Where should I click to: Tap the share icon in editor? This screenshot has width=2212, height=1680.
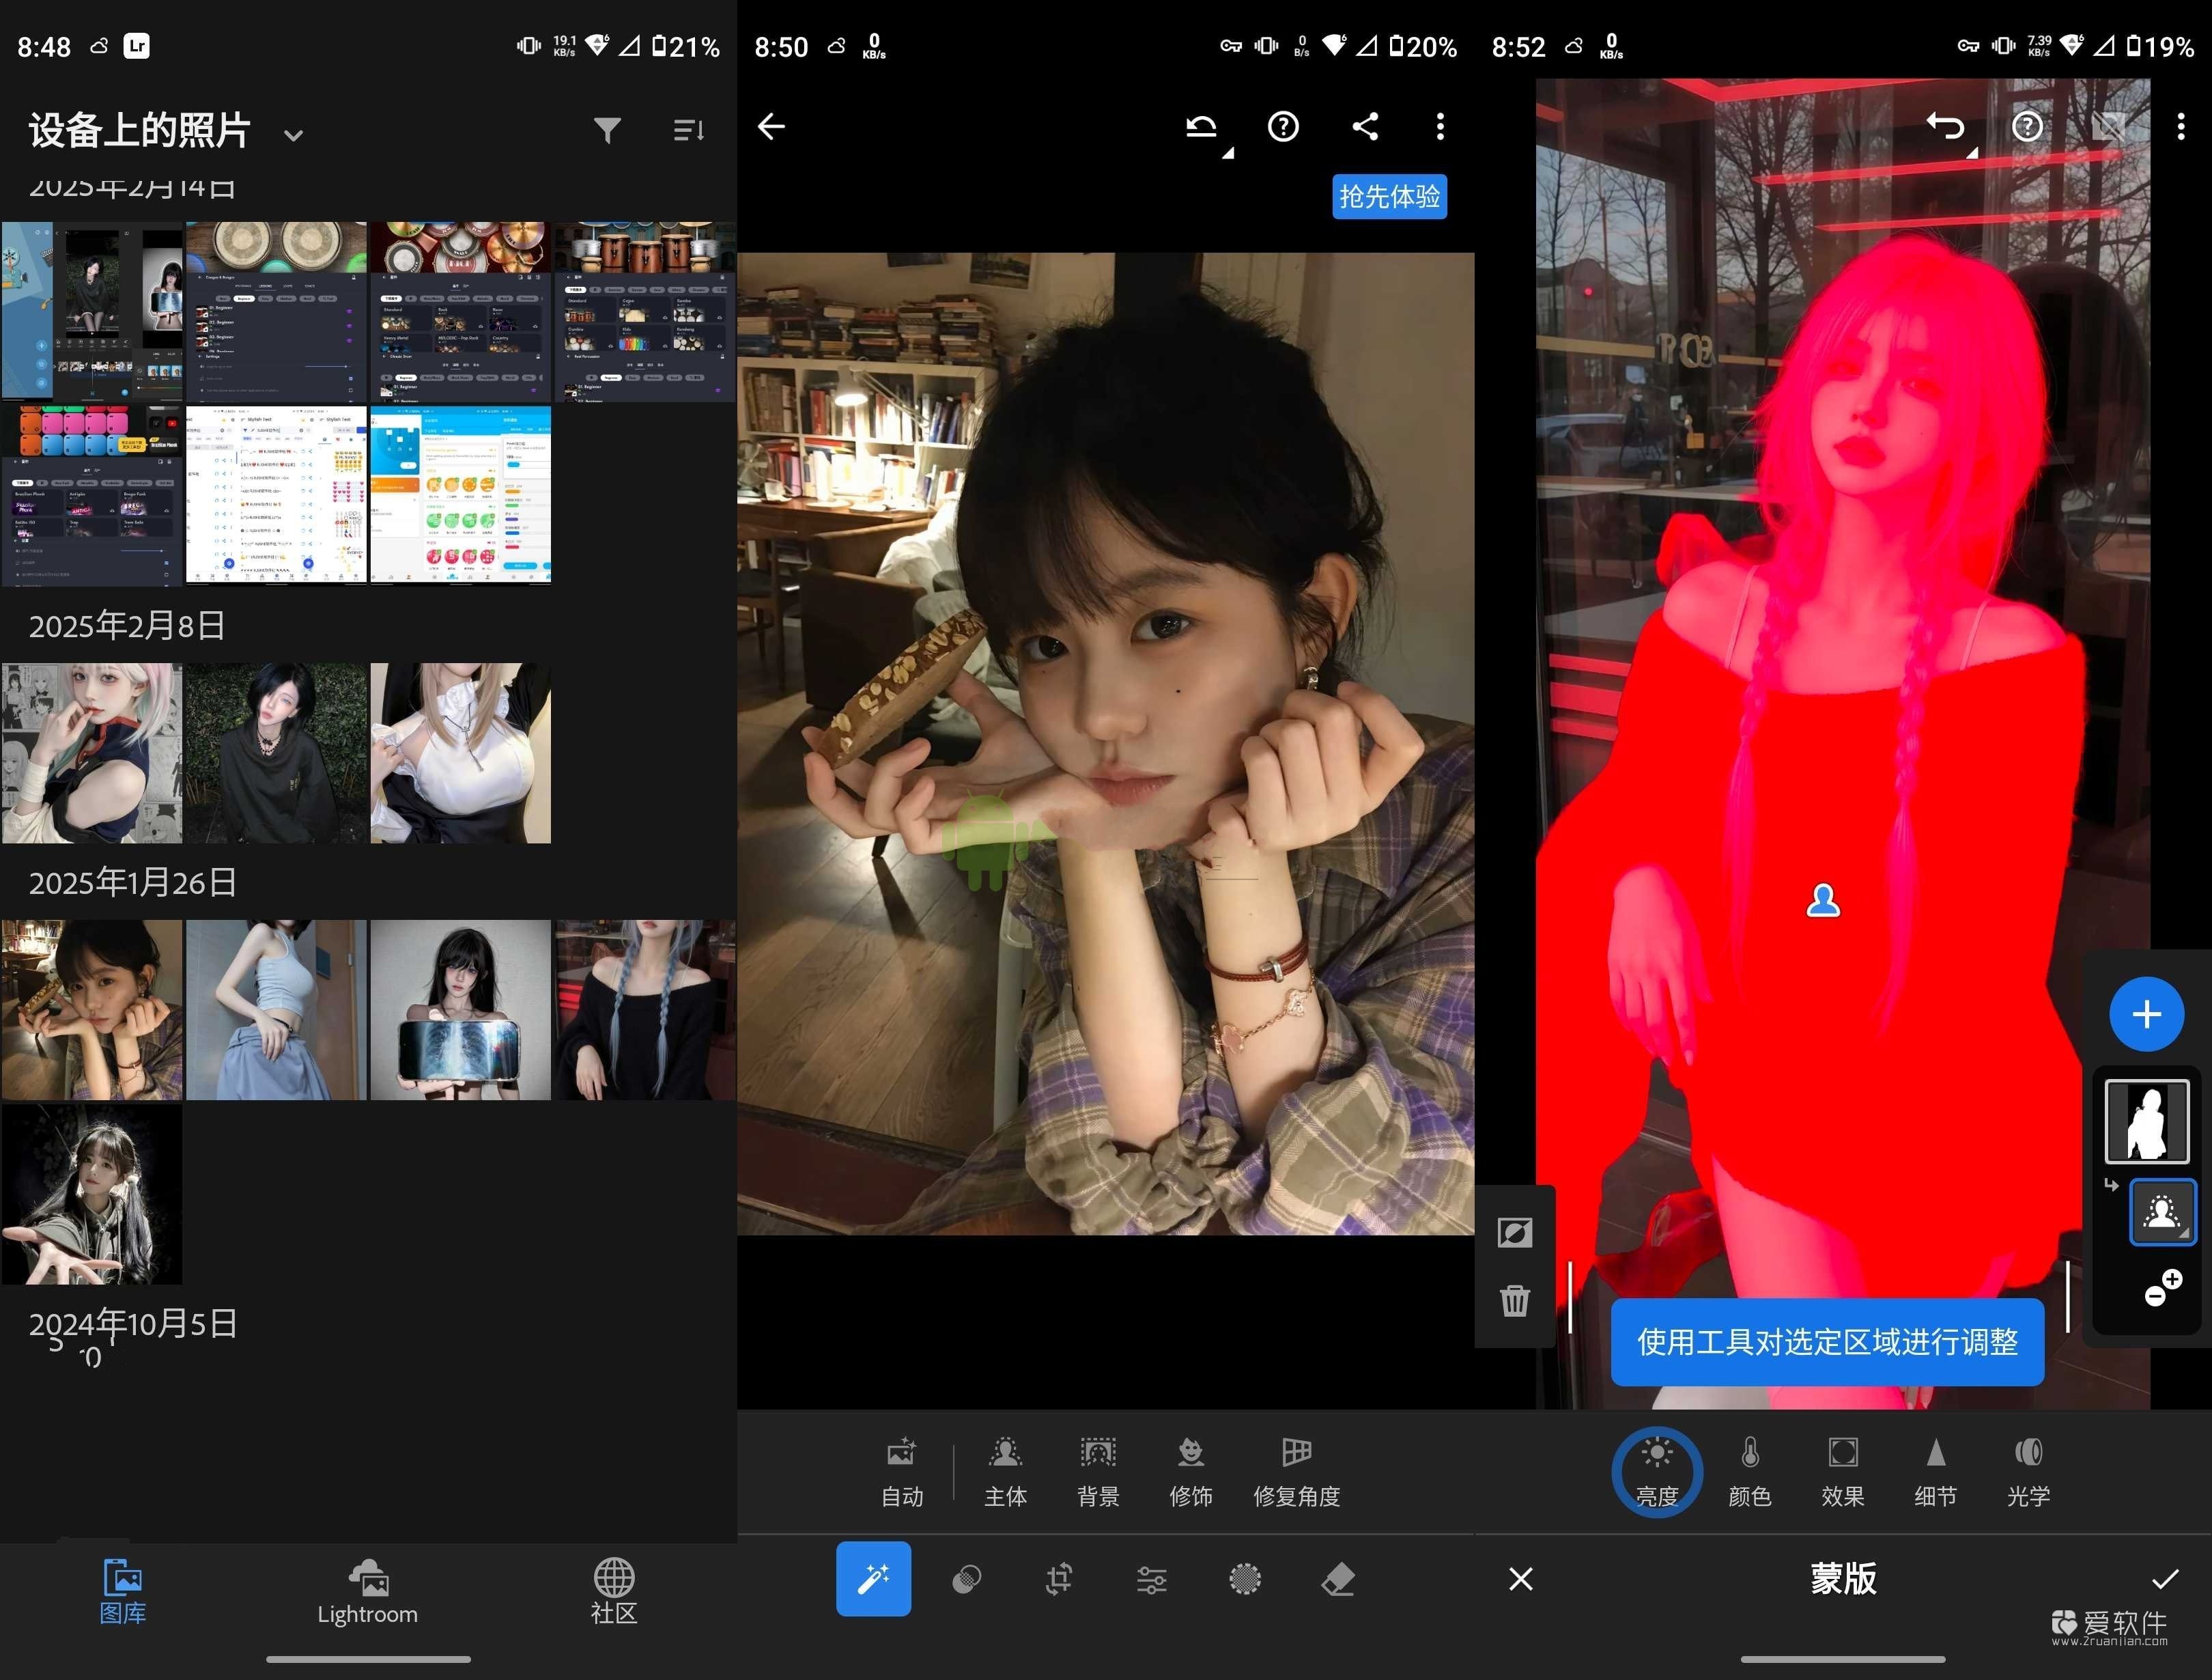[x=1365, y=126]
